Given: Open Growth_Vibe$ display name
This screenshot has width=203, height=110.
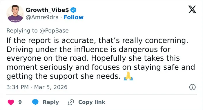Looking at the screenshot, I should [x=47, y=10].
